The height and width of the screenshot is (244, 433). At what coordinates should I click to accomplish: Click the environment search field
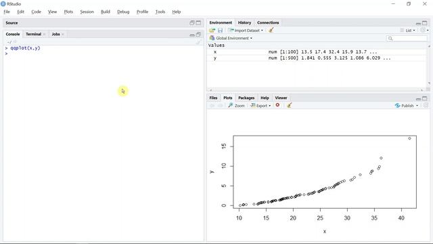[407, 38]
